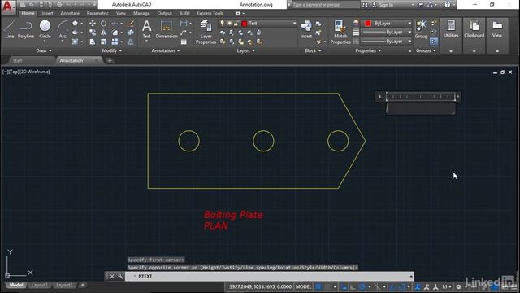The width and height of the screenshot is (520, 293).
Task: Click the Erase tool icon
Action: pyautogui.click(x=131, y=24)
